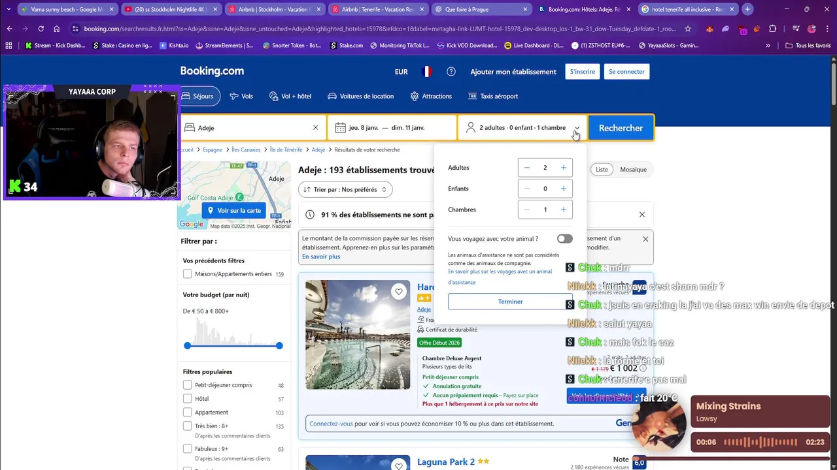
Task: Reload the page in Chrome
Action: 41,29
